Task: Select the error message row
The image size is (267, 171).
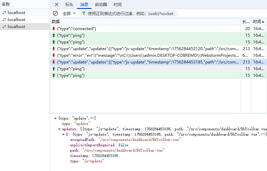Action: pos(146,55)
